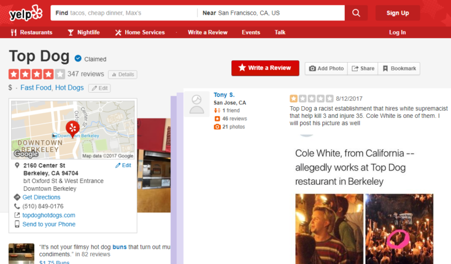Click the Hot Dogs category link
This screenshot has width=451, height=264.
click(x=69, y=87)
